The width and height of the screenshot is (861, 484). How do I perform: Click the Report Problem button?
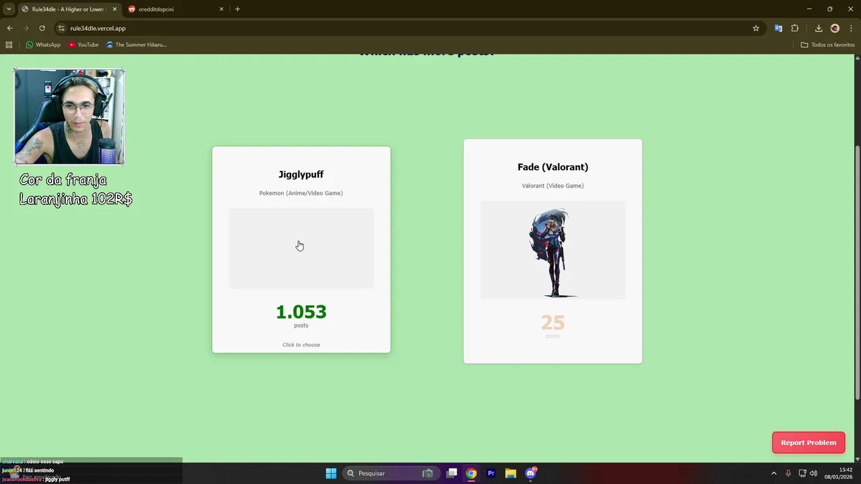809,442
